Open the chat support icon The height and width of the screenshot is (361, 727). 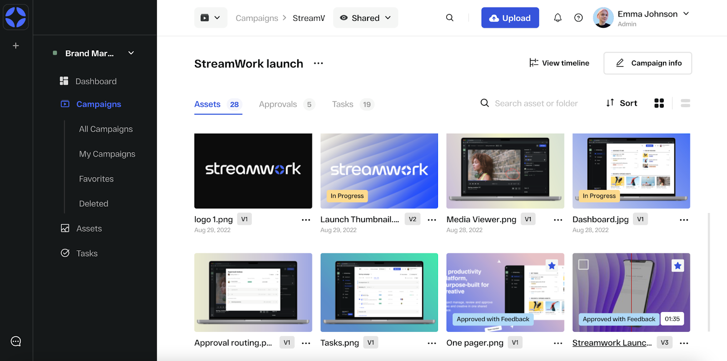16,341
